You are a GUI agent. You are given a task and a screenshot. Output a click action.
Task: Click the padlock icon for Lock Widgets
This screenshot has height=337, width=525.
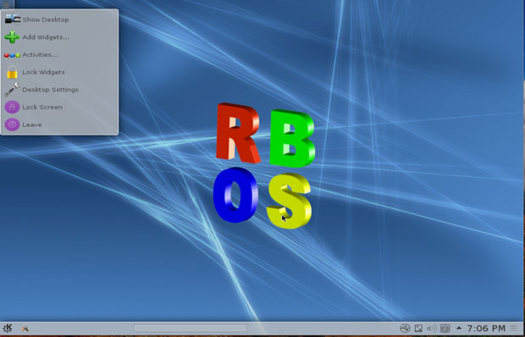[x=12, y=72]
